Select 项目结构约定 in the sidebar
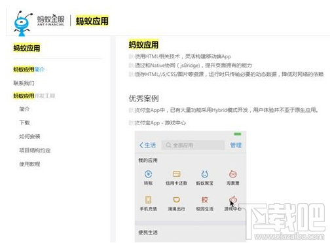The width and height of the screenshot is (330, 243). [35, 150]
